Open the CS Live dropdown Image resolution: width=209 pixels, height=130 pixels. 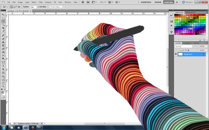(187, 2)
